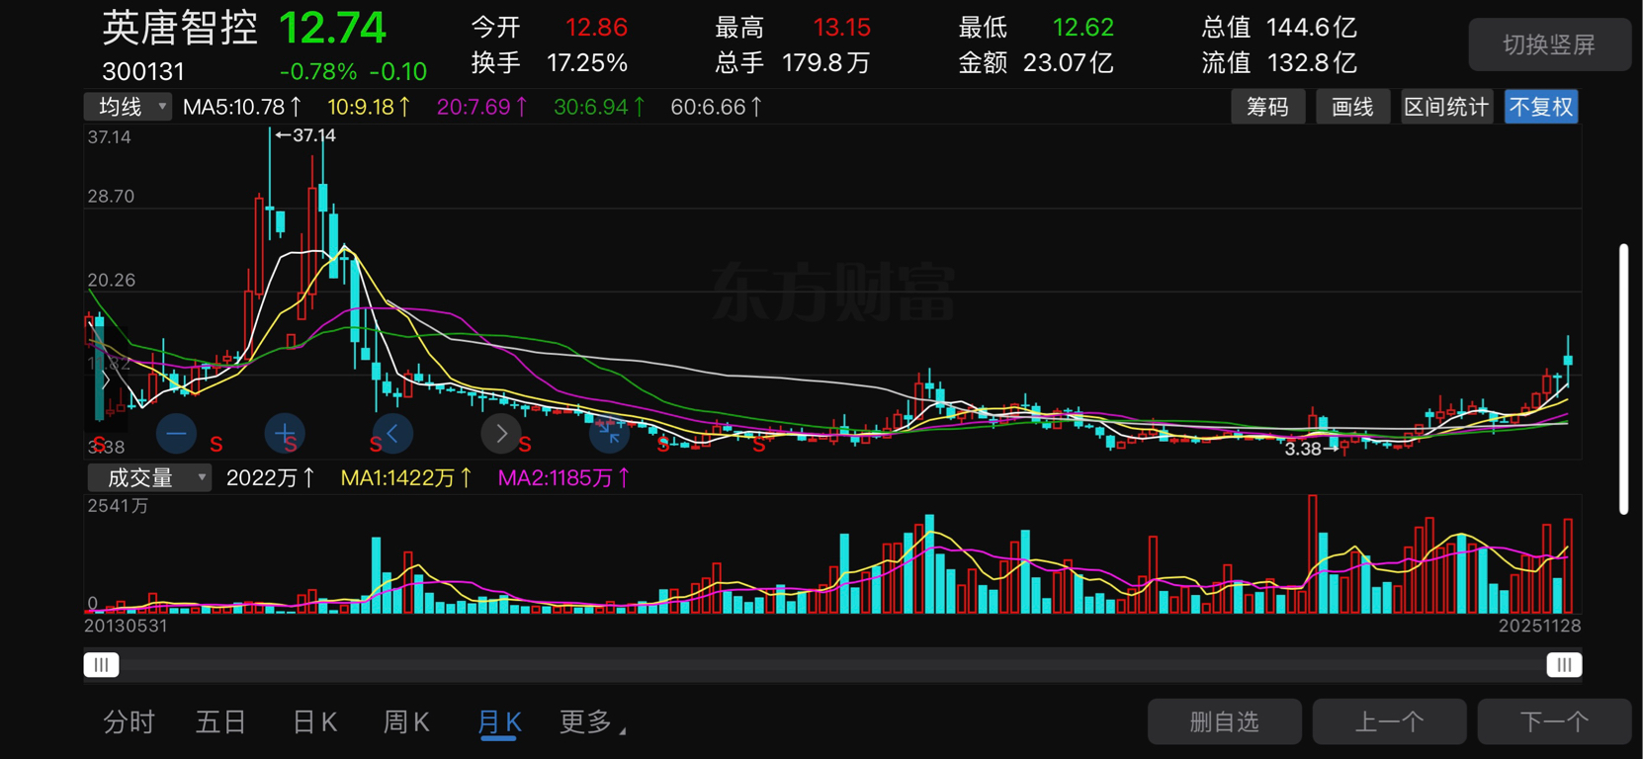This screenshot has width=1643, height=759.
Task: Switch to 日K tab
Action: click(314, 722)
